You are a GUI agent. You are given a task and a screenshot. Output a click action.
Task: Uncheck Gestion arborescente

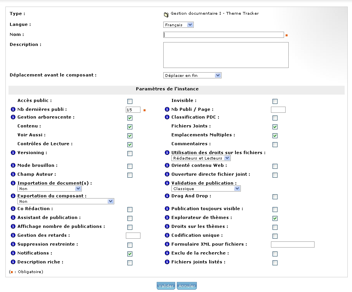(x=130, y=118)
